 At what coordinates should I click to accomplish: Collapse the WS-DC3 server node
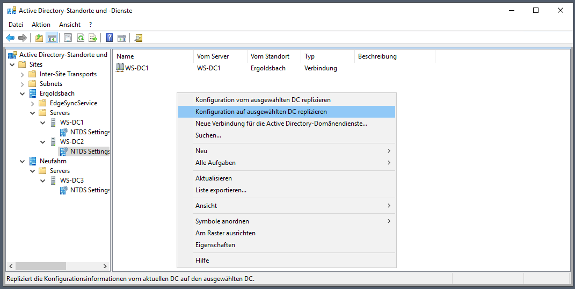pos(43,180)
